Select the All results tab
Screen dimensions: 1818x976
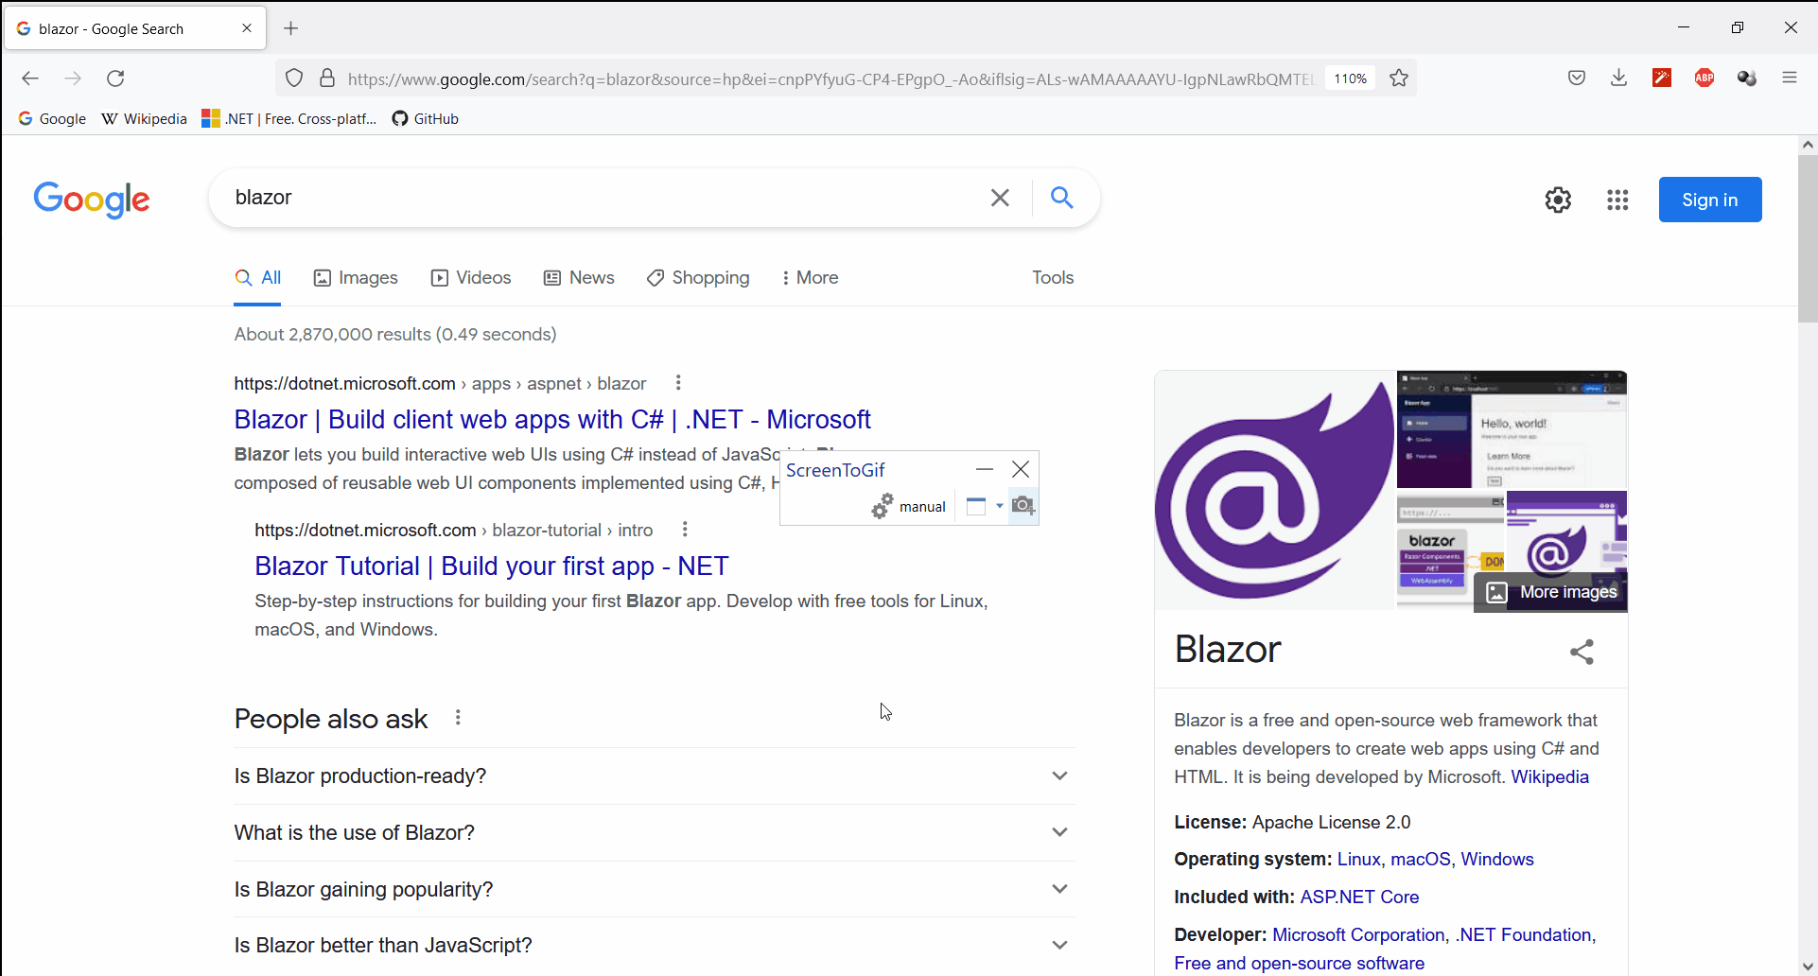click(x=257, y=278)
